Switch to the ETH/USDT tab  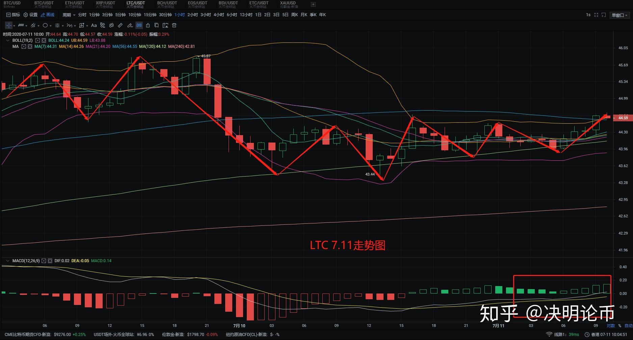click(x=75, y=4)
